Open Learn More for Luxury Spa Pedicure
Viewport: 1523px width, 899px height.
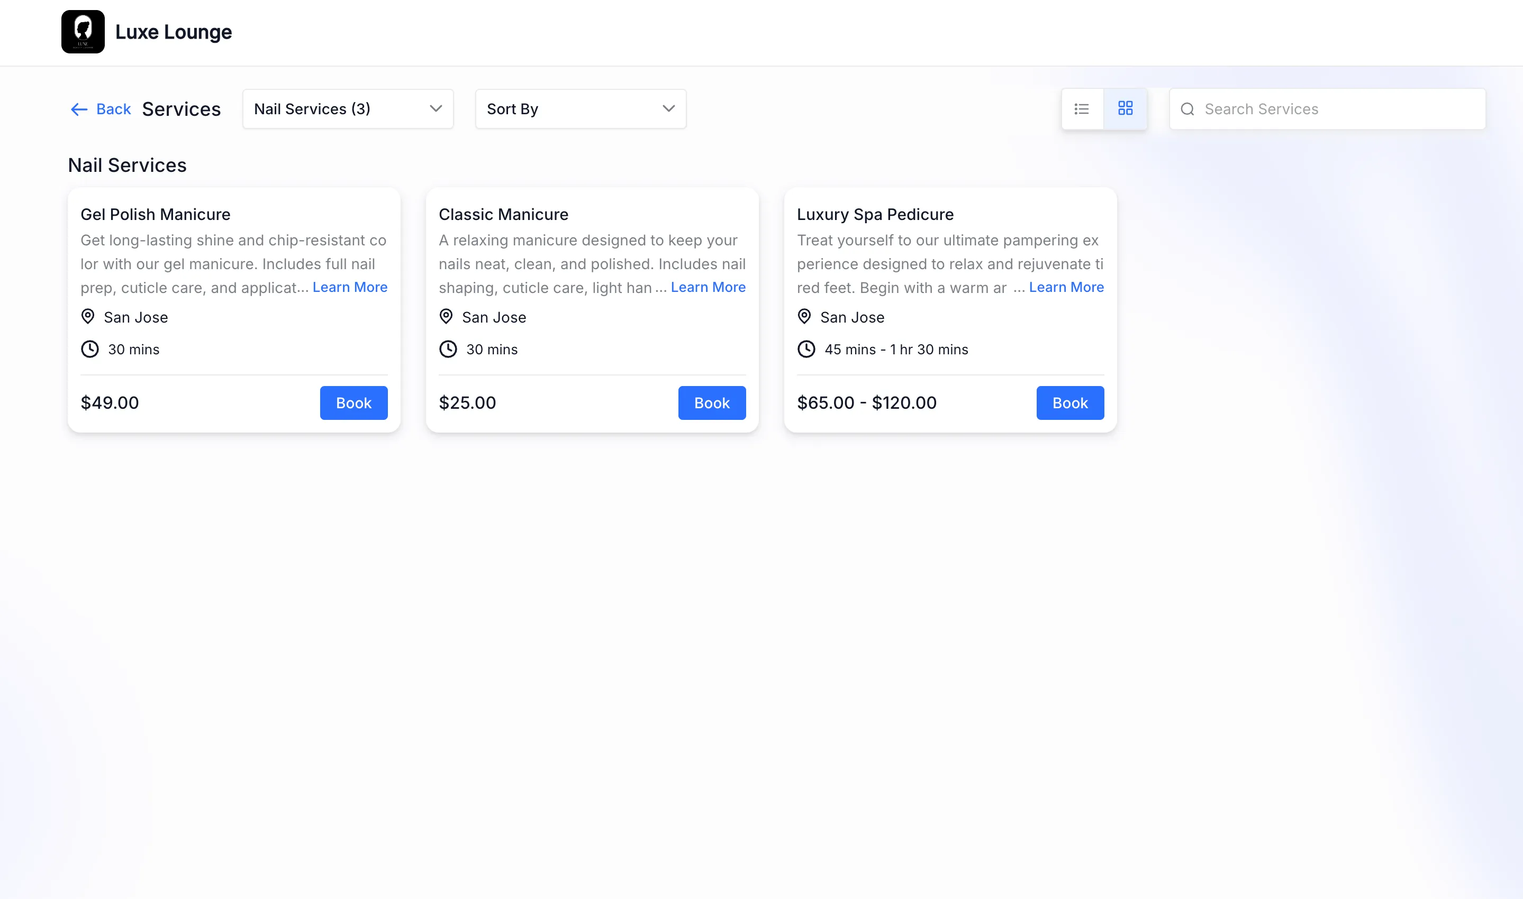click(1066, 287)
